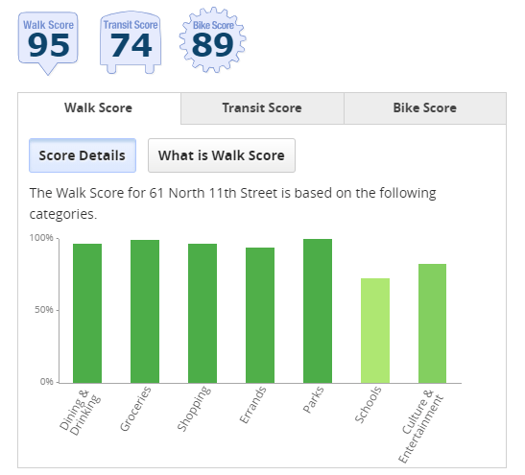The image size is (525, 475).
Task: Select the Groceries bar in chart
Action: [x=145, y=311]
